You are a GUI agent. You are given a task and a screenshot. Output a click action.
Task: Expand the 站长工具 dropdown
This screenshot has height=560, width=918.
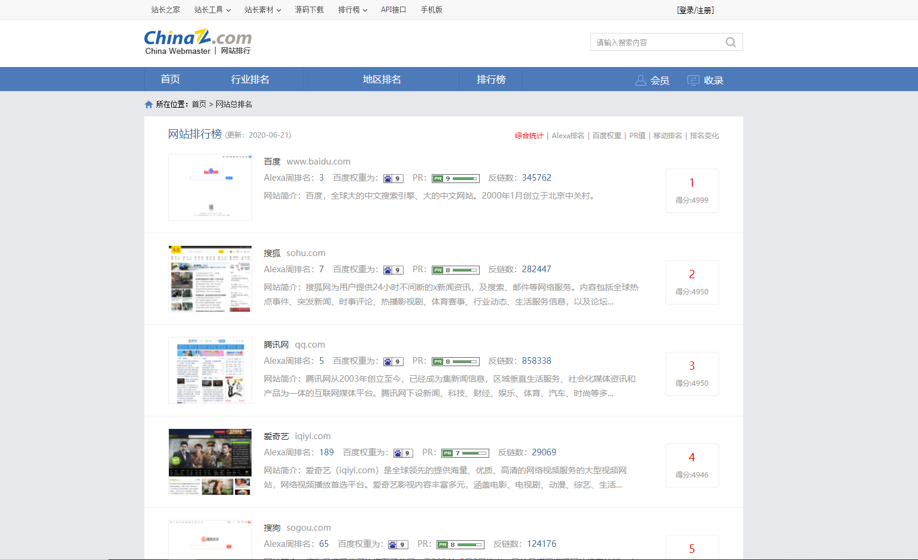click(213, 10)
